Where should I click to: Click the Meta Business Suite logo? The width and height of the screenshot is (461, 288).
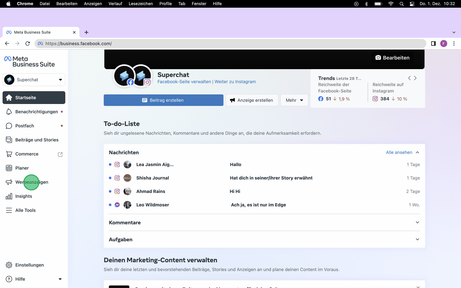tap(29, 61)
